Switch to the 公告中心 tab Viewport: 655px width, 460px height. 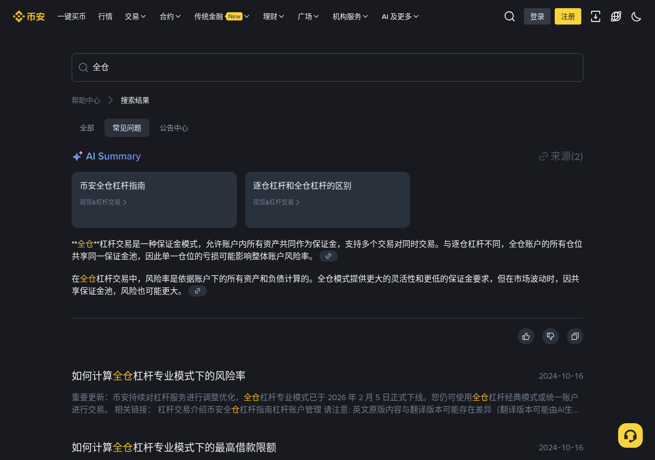coord(174,128)
